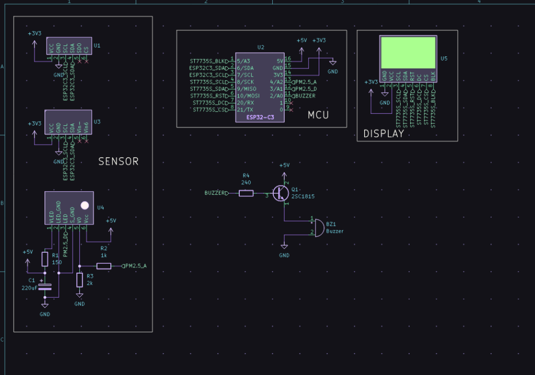This screenshot has width=535, height=375.
Task: Select resistor R2 1k symbol
Action: tap(104, 266)
